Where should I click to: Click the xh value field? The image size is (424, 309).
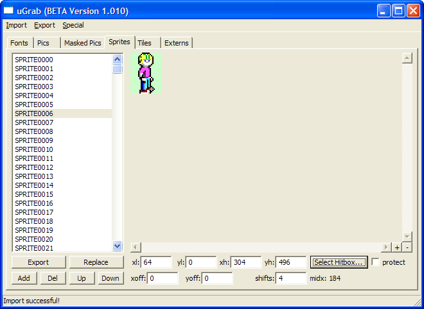click(x=246, y=262)
